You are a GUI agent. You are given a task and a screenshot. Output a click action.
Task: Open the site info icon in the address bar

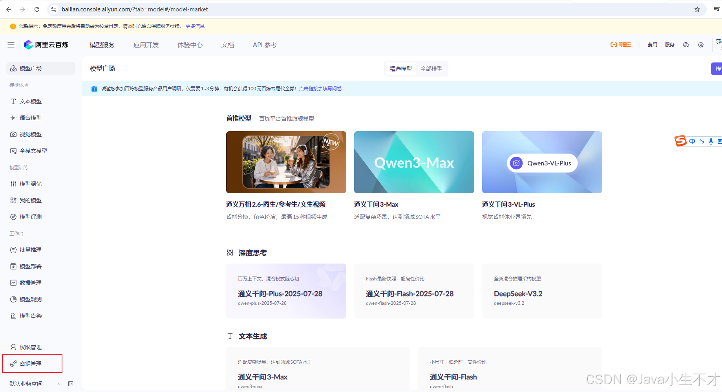[54, 9]
